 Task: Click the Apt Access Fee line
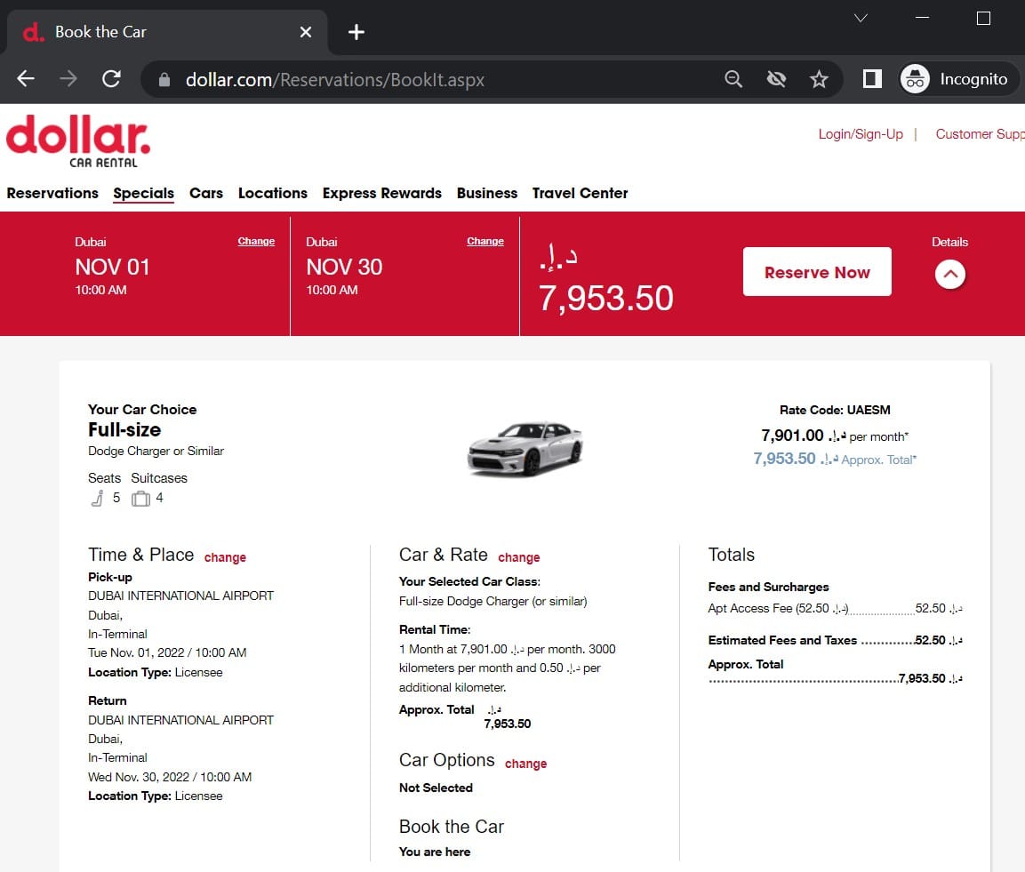(x=835, y=609)
